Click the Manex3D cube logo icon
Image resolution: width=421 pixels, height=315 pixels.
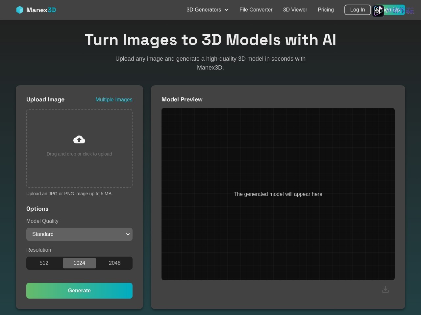click(x=20, y=10)
